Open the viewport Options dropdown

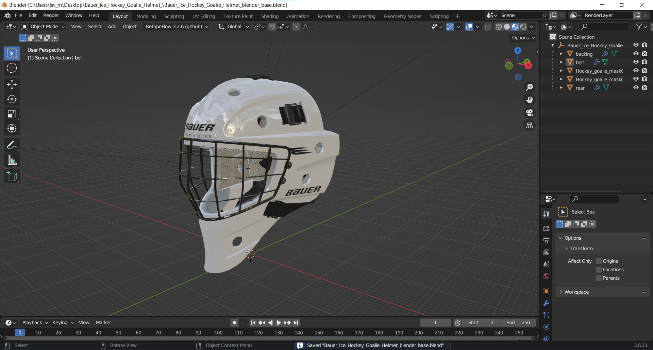pos(523,38)
